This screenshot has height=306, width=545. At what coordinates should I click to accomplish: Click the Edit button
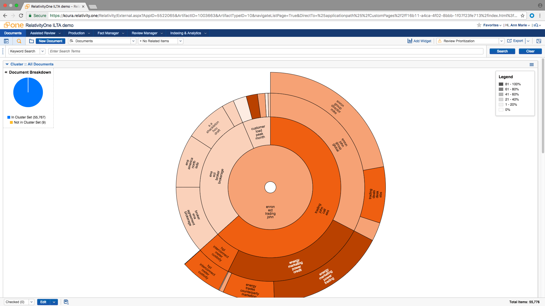tap(43, 302)
